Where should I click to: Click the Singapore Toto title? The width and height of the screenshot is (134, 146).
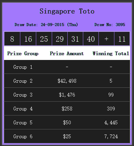point(67,11)
